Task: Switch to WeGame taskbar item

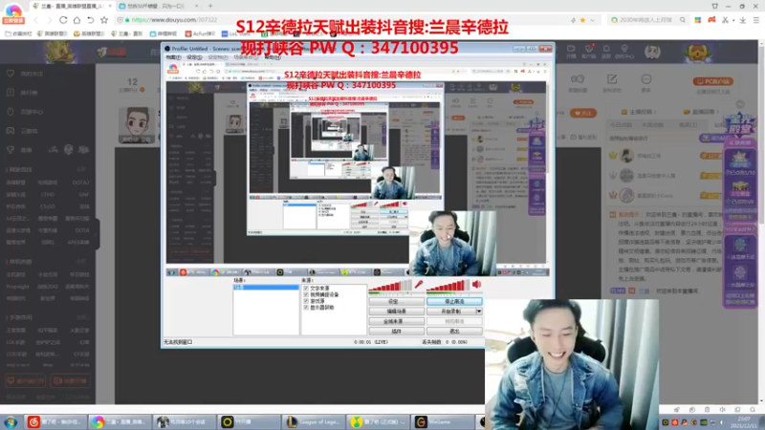Action: [443, 421]
